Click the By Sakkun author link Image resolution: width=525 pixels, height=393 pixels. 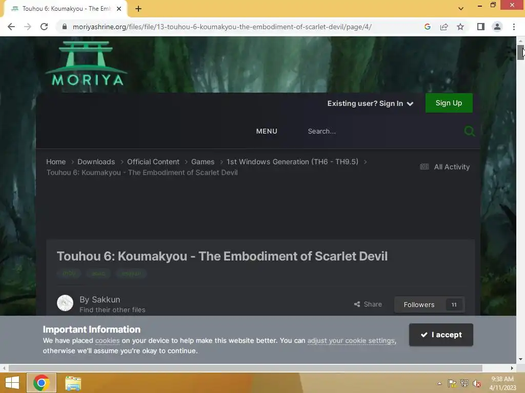coord(106,299)
